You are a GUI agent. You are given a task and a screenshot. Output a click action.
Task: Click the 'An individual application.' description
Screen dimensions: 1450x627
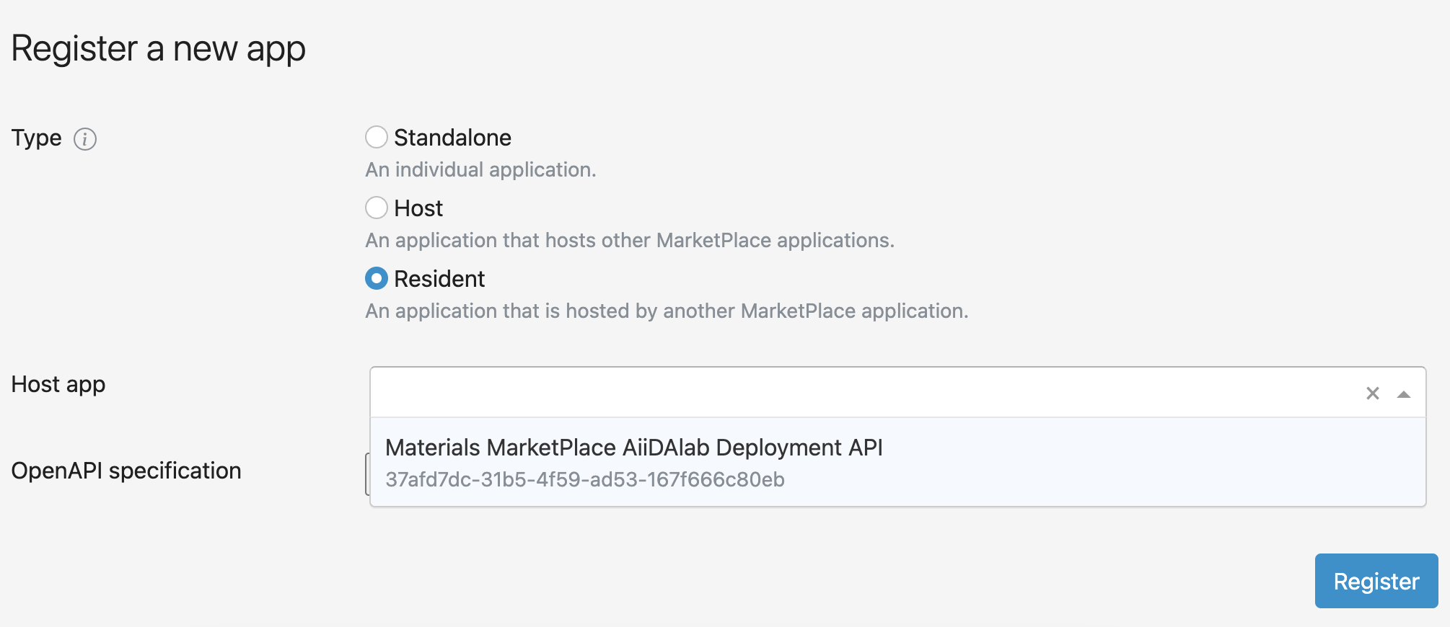click(x=480, y=169)
